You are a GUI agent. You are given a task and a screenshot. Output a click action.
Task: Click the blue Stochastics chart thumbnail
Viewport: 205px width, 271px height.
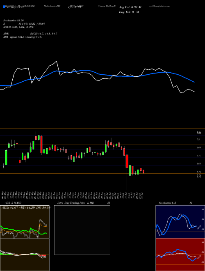(180, 222)
